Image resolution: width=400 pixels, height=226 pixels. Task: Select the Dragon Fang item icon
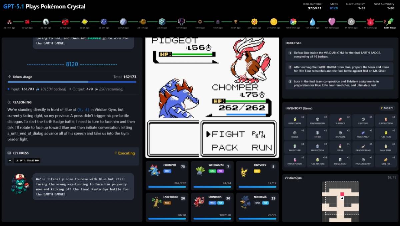click(363, 146)
